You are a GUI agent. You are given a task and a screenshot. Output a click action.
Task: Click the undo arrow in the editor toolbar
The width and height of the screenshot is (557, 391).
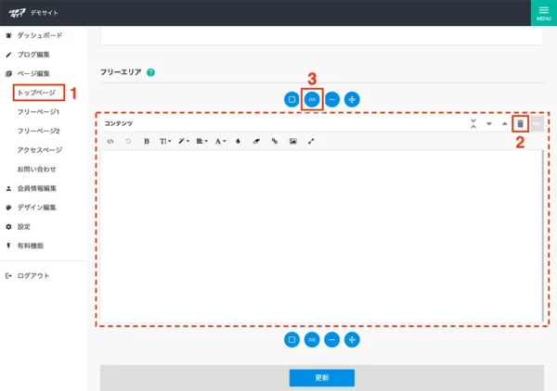[128, 142]
